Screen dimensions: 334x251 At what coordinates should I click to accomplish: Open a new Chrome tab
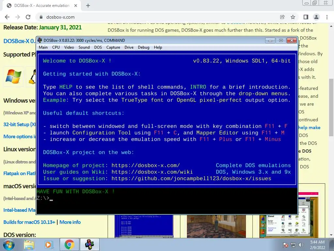[x=88, y=6]
